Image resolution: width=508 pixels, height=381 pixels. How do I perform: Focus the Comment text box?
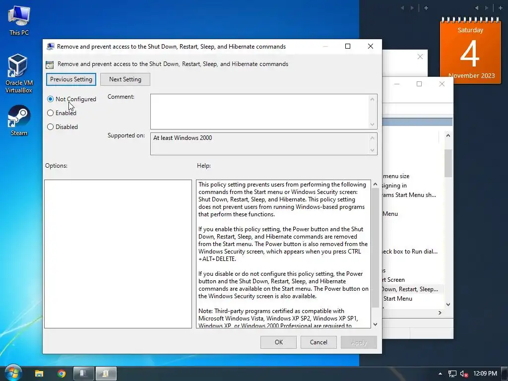(x=259, y=112)
